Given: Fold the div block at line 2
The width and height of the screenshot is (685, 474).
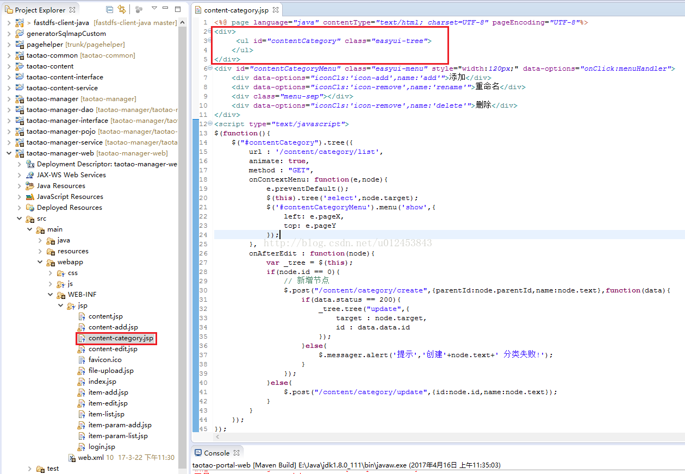Looking at the screenshot, I should [210, 32].
